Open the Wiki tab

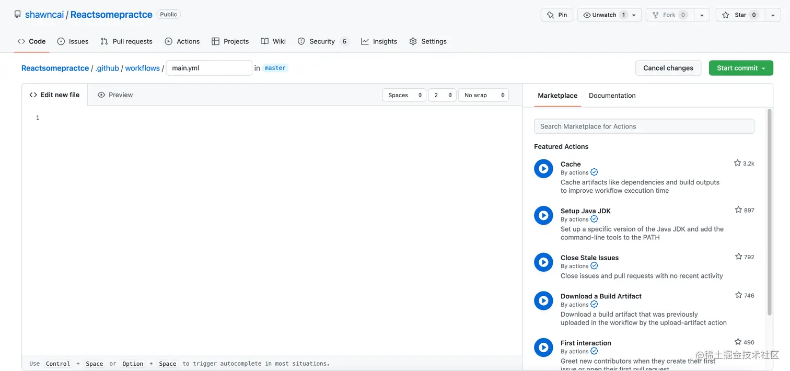pyautogui.click(x=273, y=41)
